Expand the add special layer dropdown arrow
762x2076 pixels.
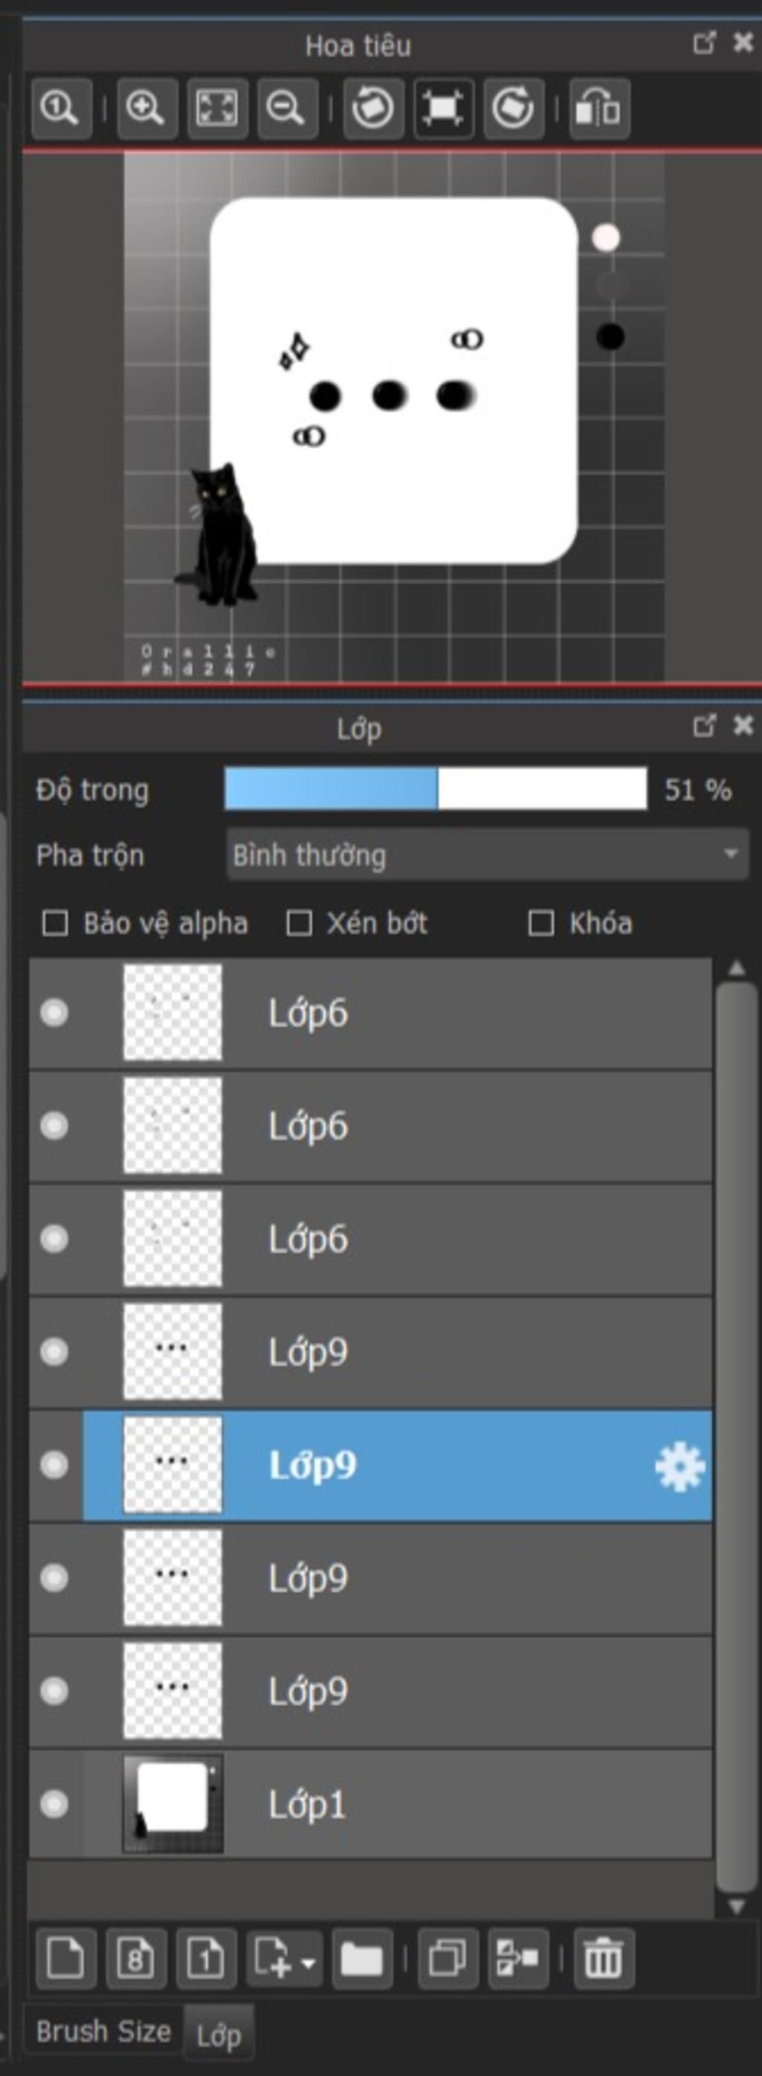[307, 1962]
